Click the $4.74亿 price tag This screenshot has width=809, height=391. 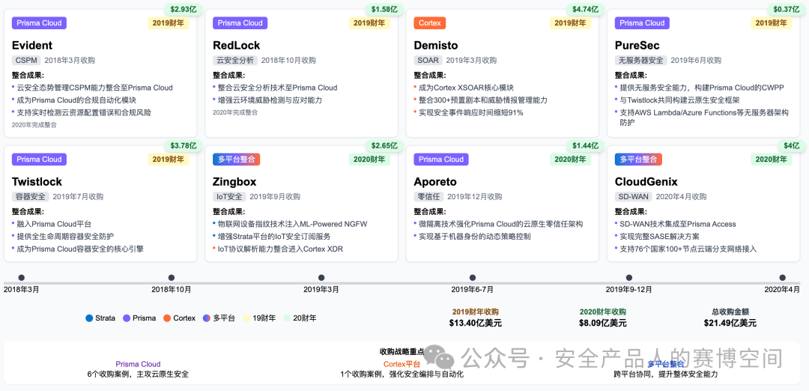586,9
